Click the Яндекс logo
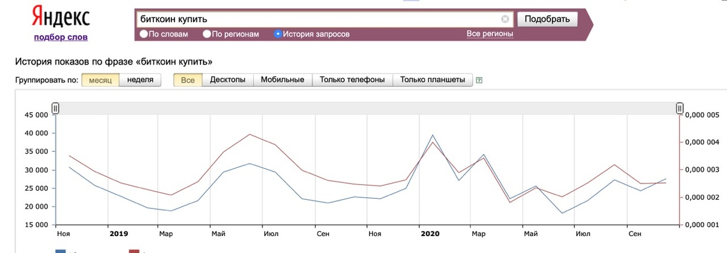 coord(60,16)
